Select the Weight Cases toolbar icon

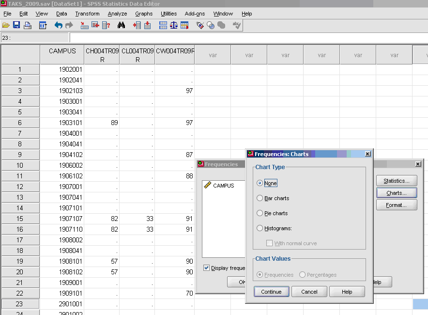(x=173, y=25)
